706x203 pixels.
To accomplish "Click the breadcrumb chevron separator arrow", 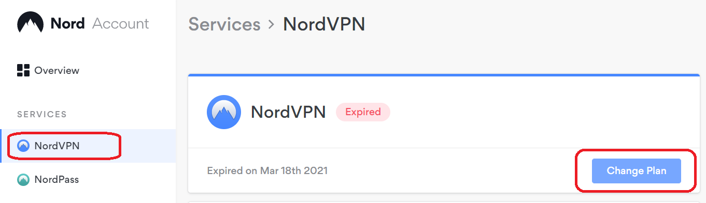I will [271, 24].
